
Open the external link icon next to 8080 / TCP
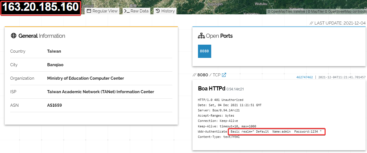[x=224, y=75]
